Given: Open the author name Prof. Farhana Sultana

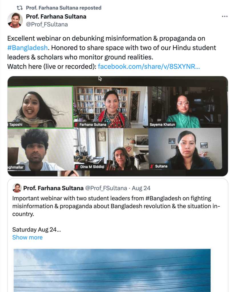Looking at the screenshot, I should [x=56, y=17].
